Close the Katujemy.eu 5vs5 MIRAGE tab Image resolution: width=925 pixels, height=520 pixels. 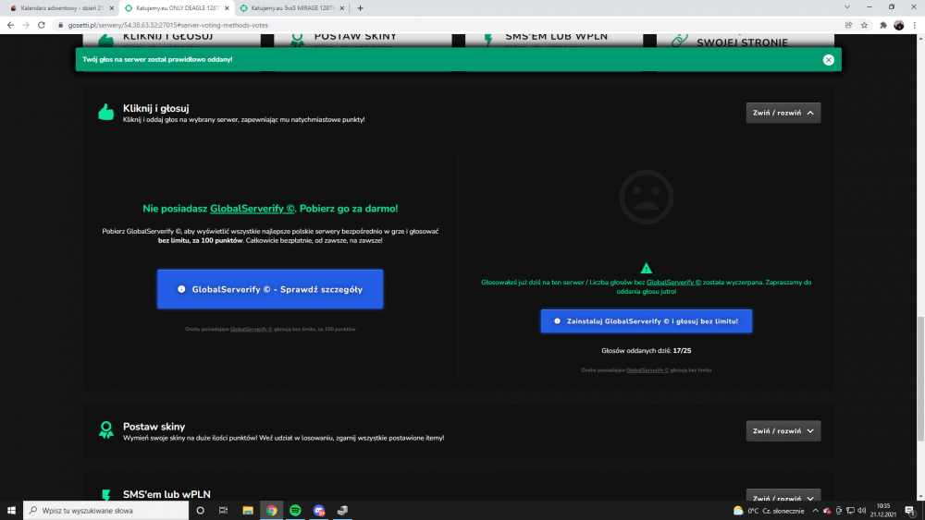point(341,8)
